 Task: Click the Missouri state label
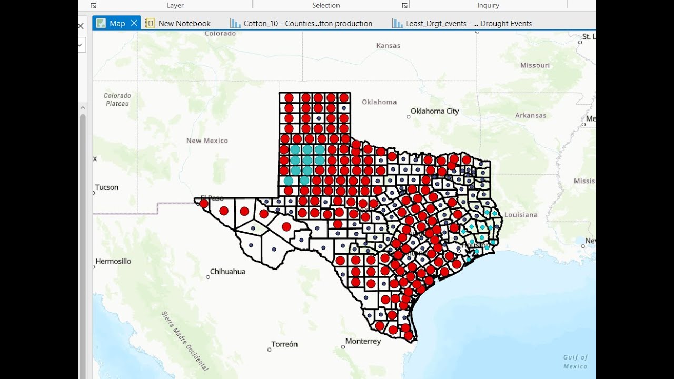[x=535, y=65]
